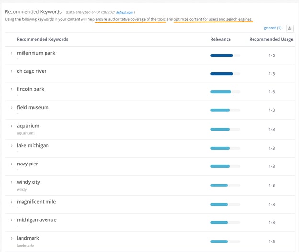
Task: Click the lincoln park relevance bar
Action: coord(225,92)
